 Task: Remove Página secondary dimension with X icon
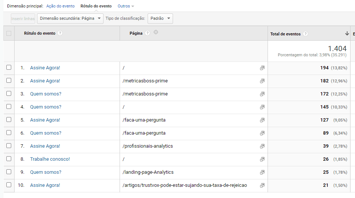click(156, 32)
